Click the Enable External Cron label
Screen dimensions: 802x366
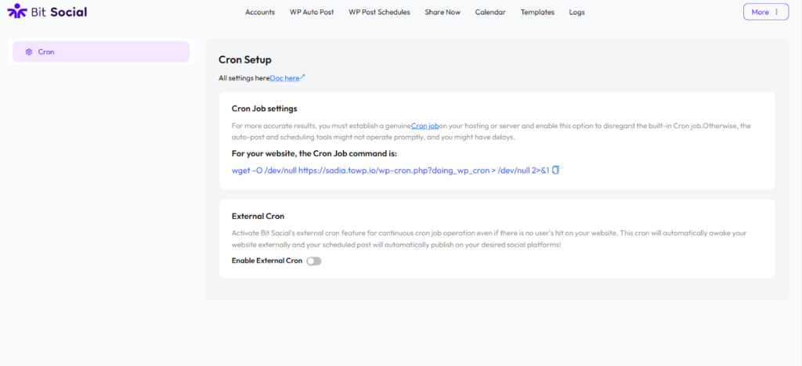click(266, 260)
